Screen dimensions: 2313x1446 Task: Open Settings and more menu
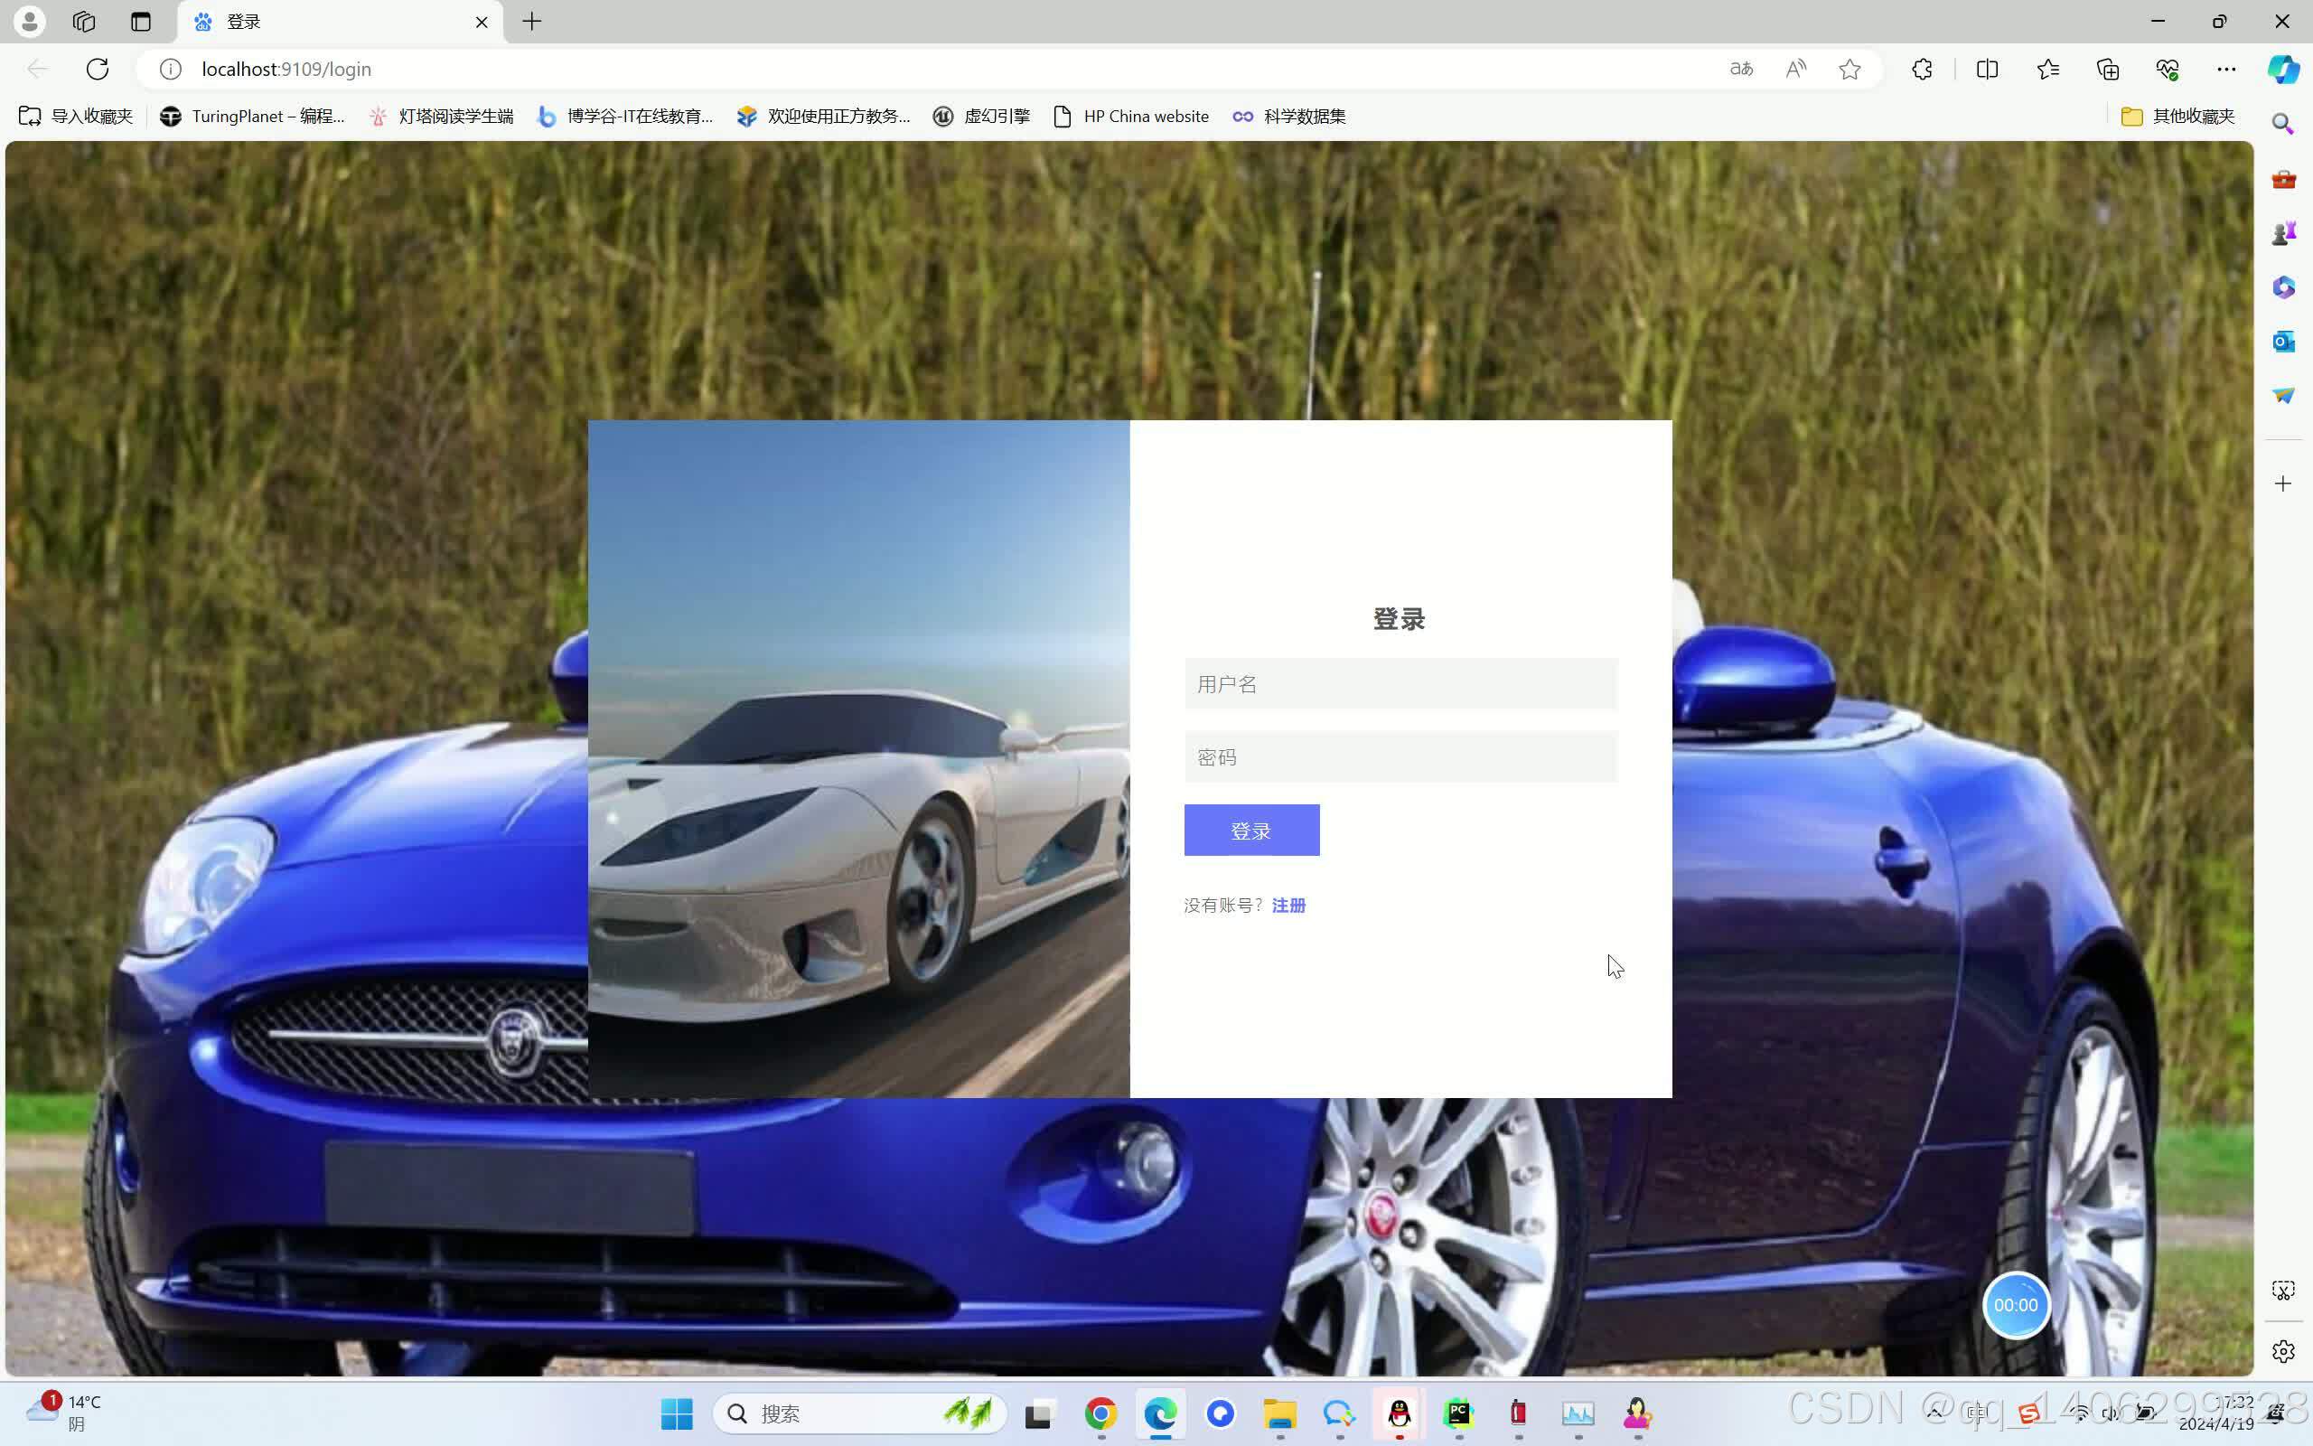point(2226,69)
